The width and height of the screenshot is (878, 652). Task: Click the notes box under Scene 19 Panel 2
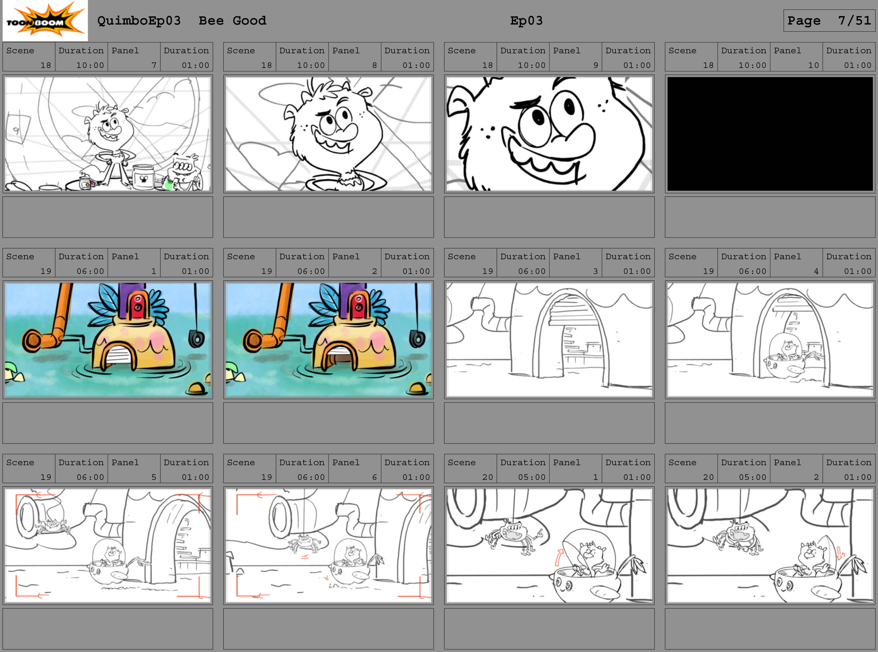coord(328,423)
